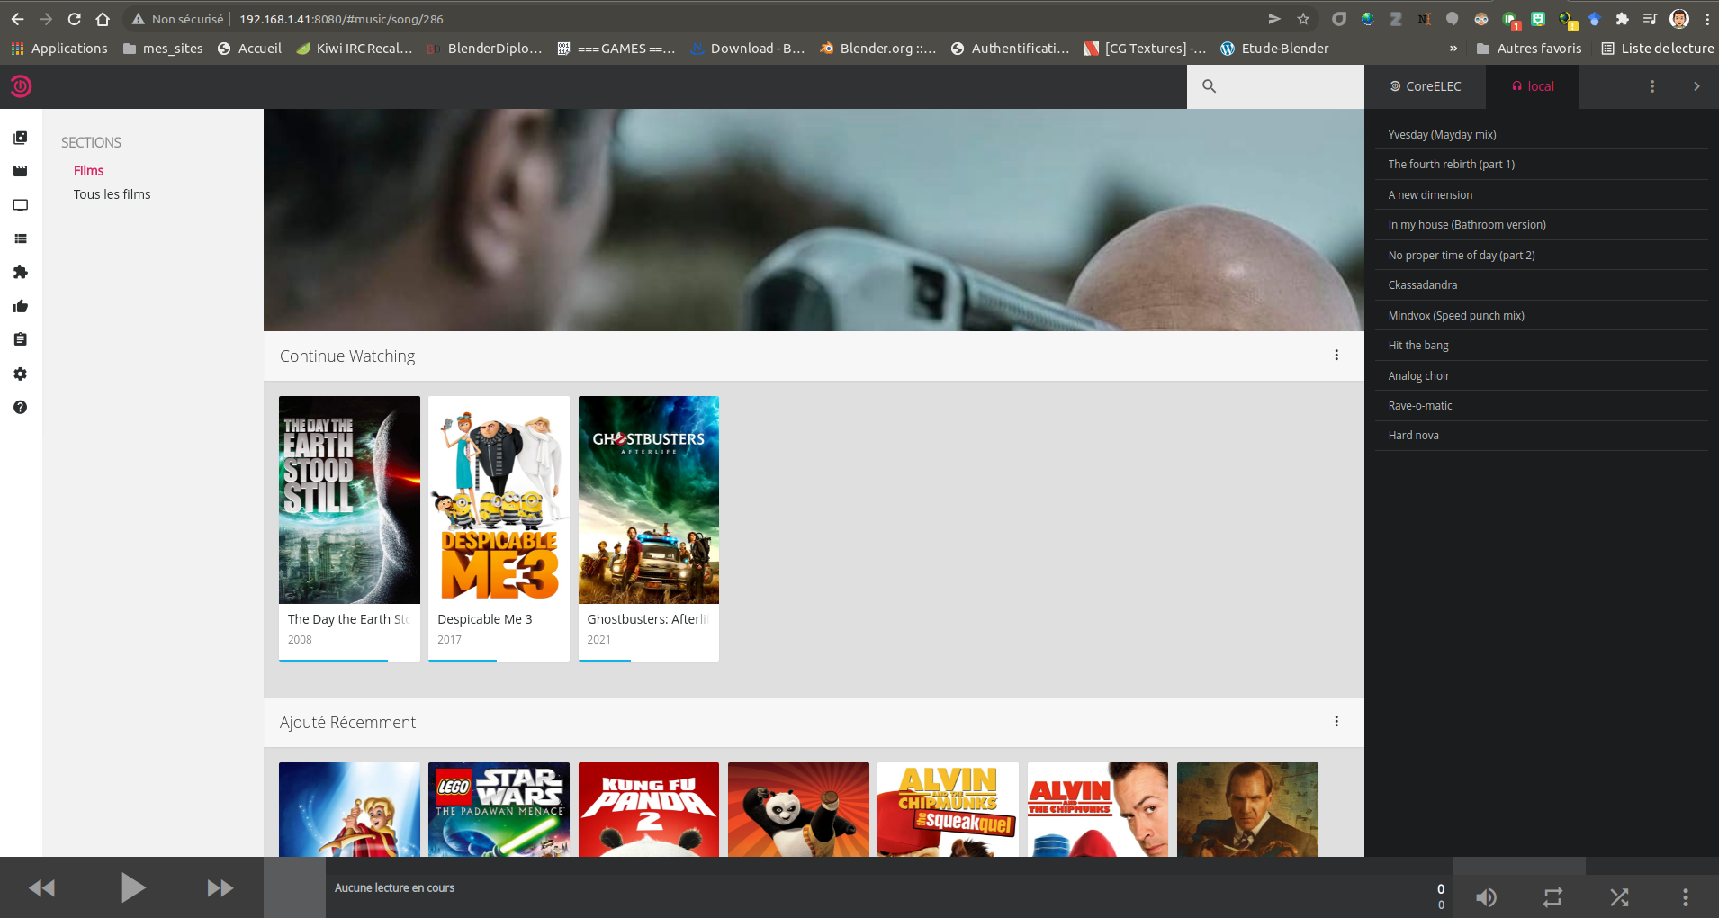
Task: Select Ckassadandra track
Action: (x=1542, y=285)
